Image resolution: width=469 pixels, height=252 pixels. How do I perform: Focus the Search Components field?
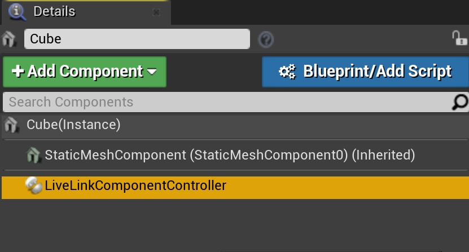pyautogui.click(x=226, y=102)
